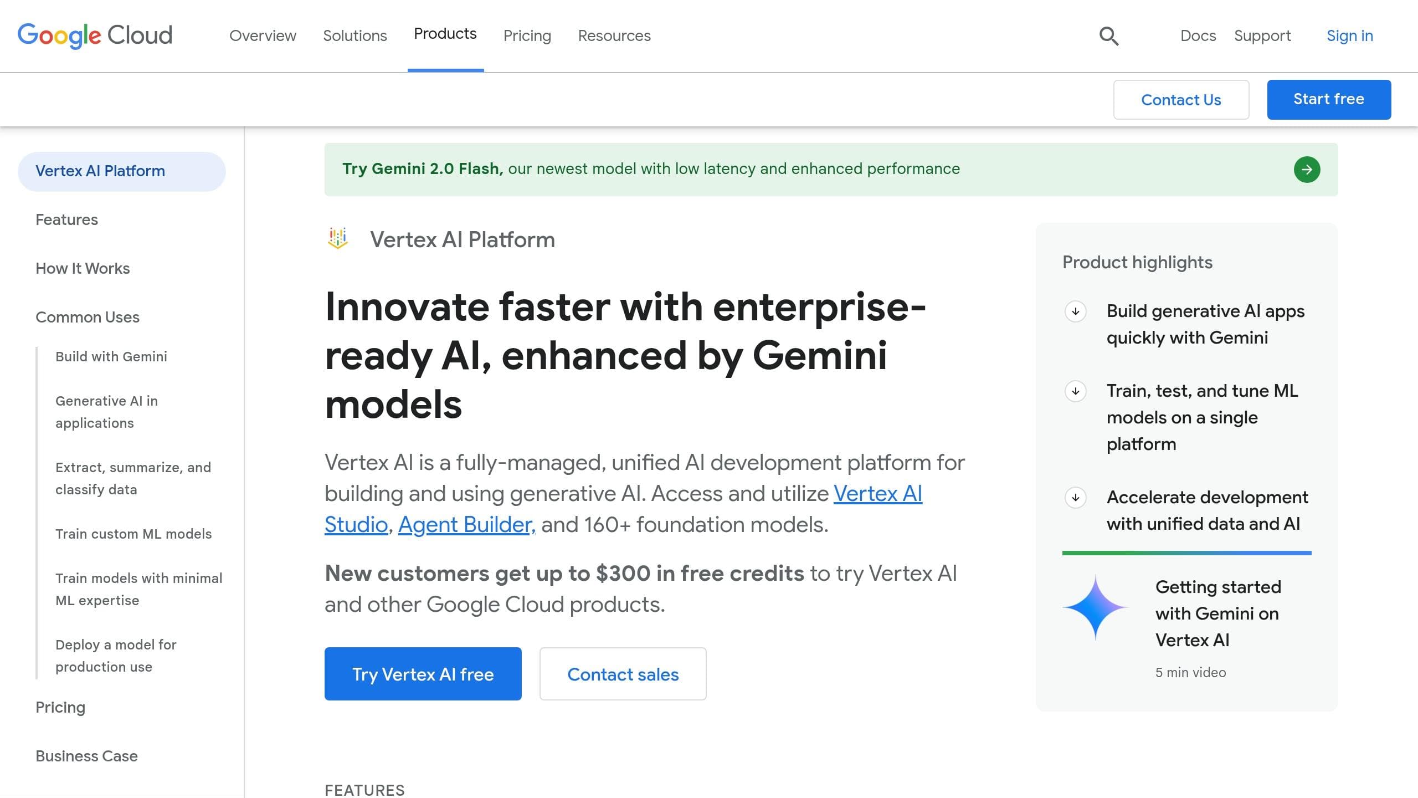Screen dimensions: 1418x798
Task: Click the Contact Us button
Action: (1181, 100)
